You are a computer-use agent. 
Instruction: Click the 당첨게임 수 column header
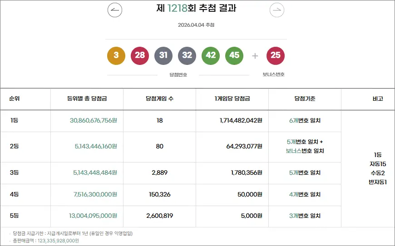point(159,99)
